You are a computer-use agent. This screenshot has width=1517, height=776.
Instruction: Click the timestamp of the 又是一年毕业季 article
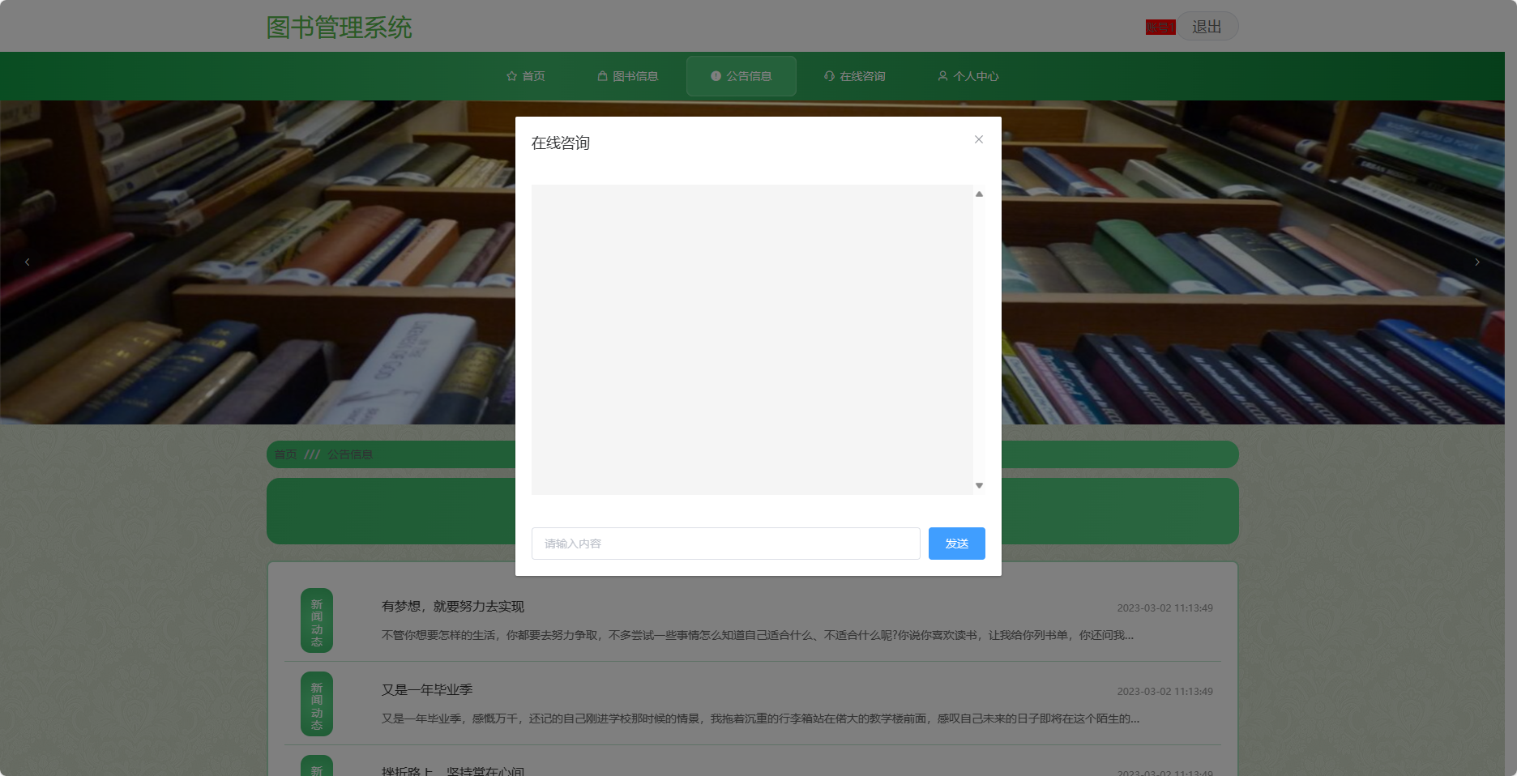click(x=1164, y=692)
